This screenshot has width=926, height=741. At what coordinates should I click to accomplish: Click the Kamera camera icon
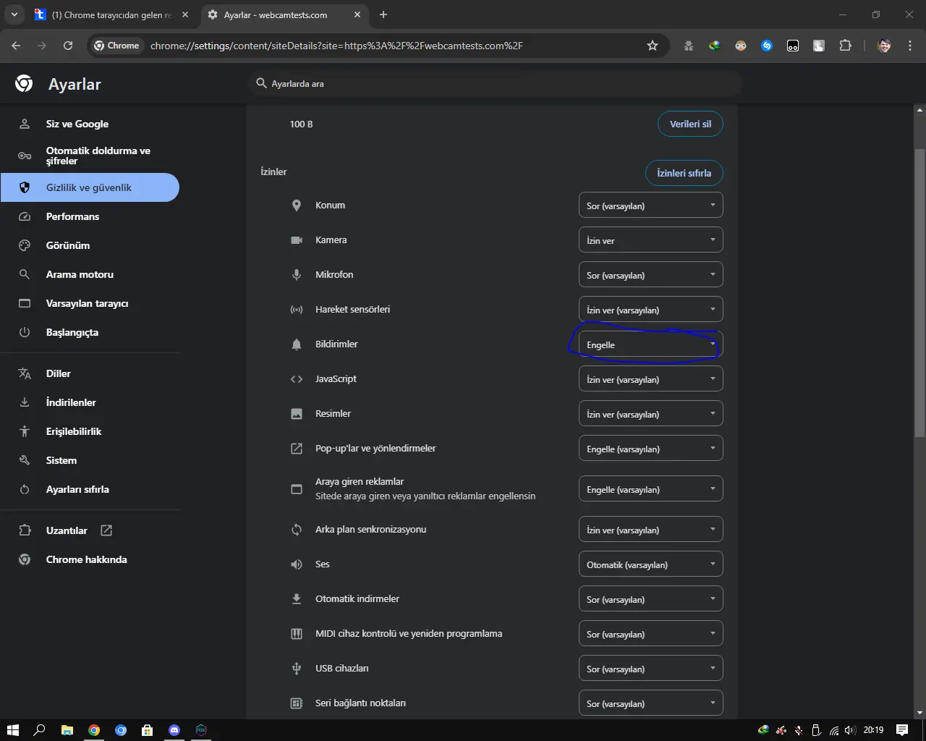(297, 240)
